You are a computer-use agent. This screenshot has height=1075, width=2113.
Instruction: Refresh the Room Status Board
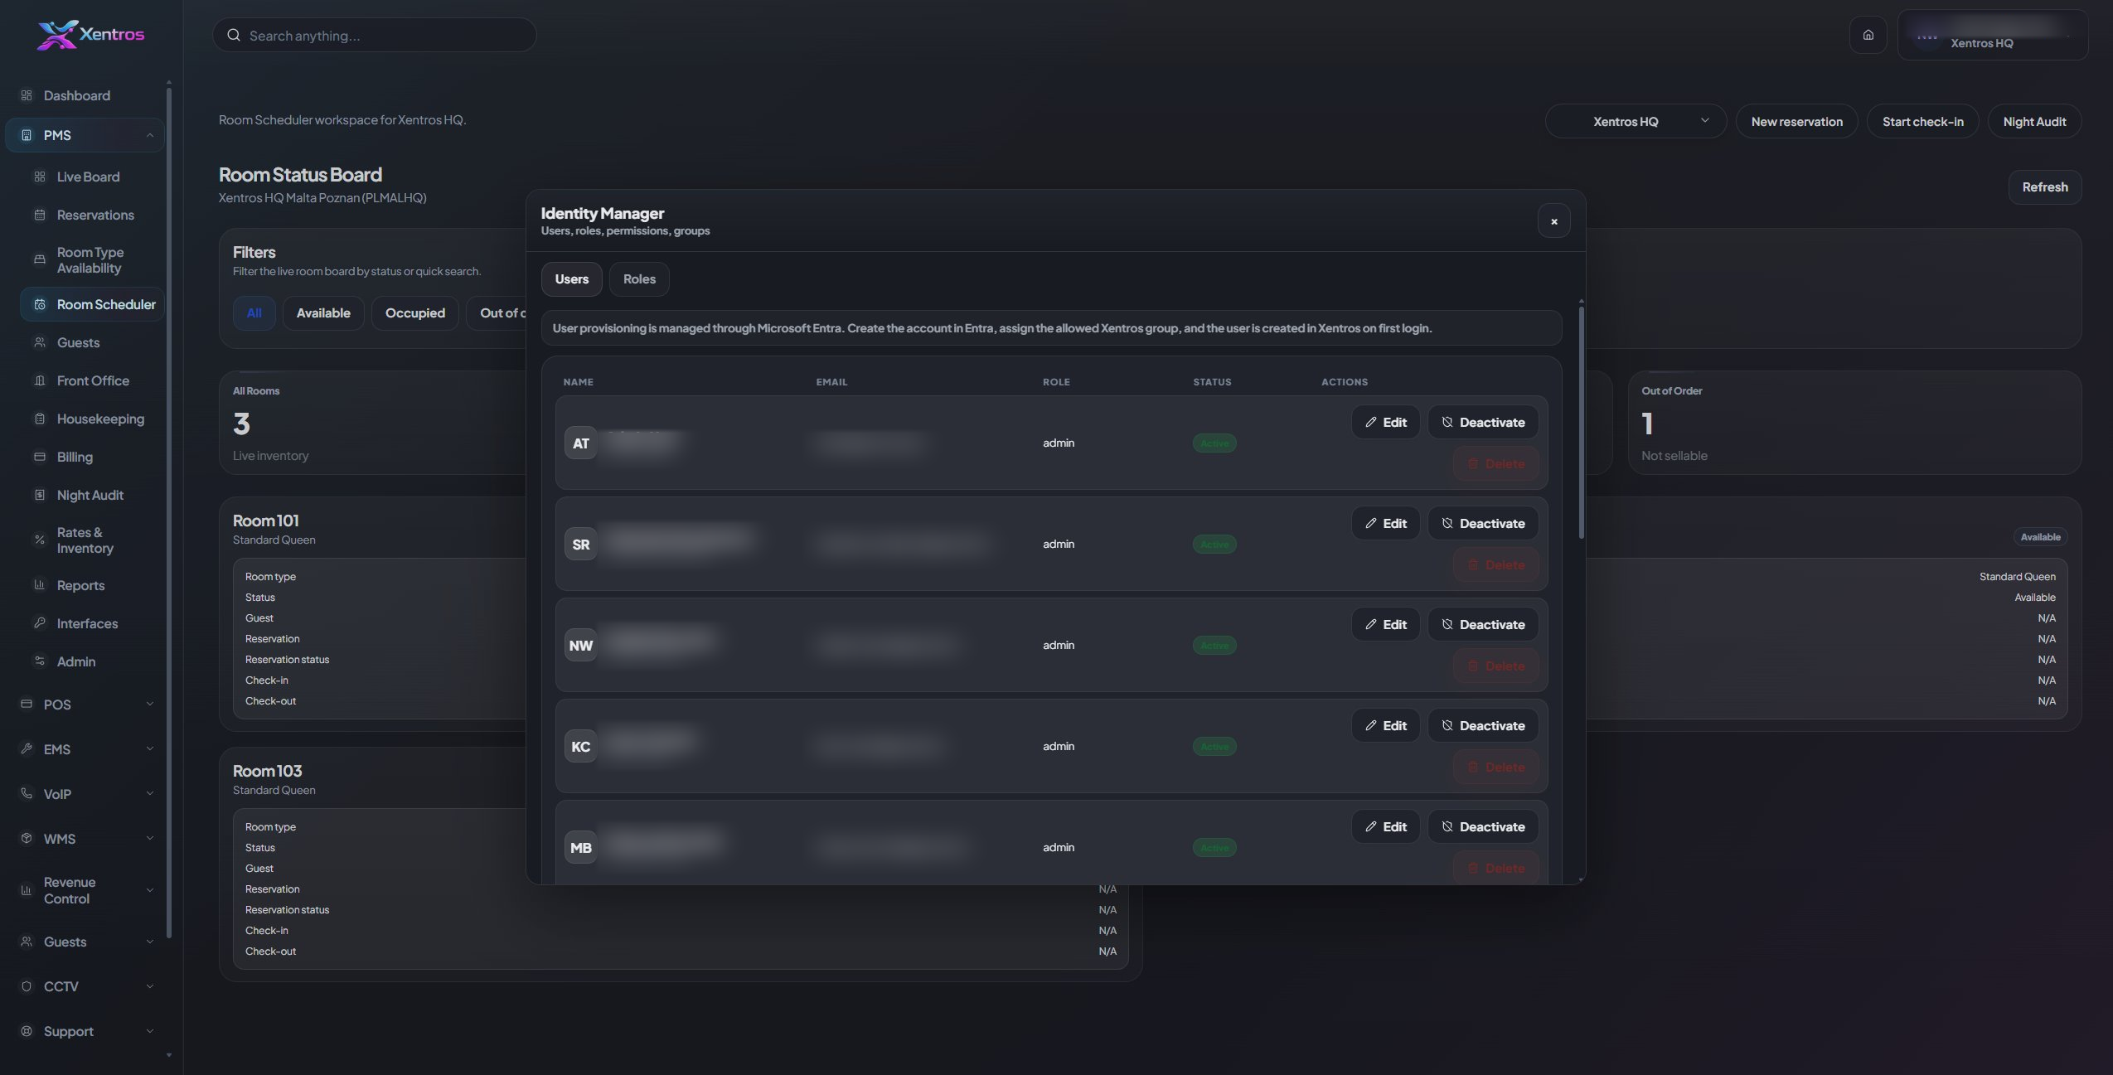coord(2044,186)
